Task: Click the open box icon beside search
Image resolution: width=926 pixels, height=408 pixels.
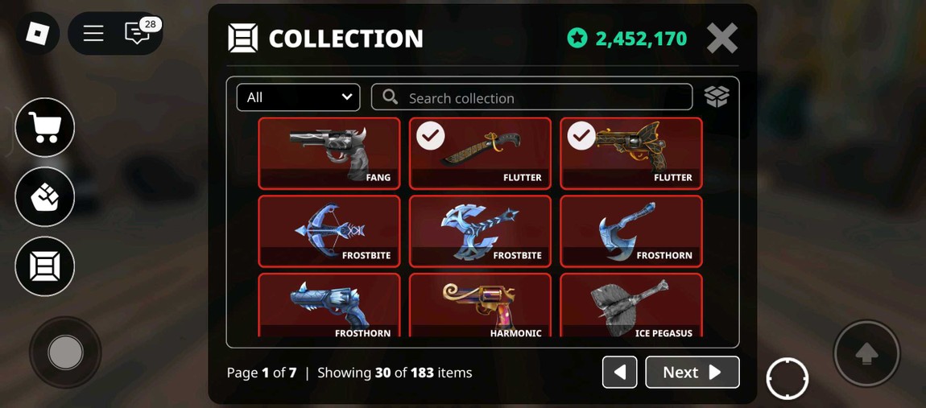Action: tap(717, 97)
